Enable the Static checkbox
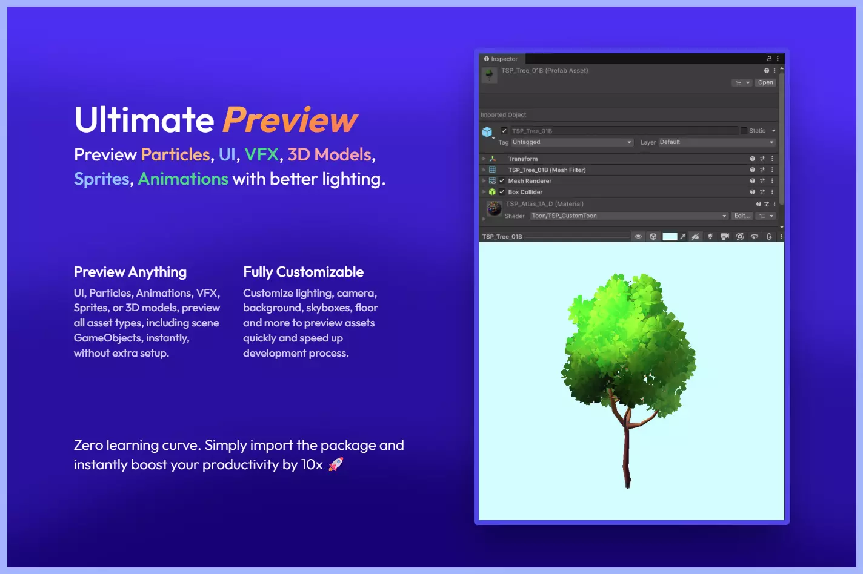This screenshot has width=863, height=574. [744, 131]
